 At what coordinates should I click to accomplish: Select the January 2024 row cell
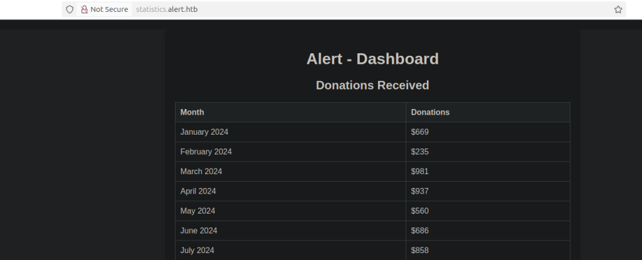pyautogui.click(x=204, y=132)
